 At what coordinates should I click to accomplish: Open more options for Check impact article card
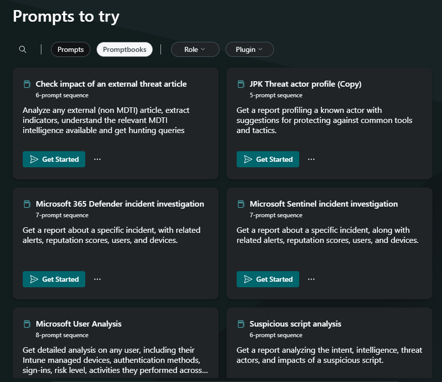(x=97, y=159)
